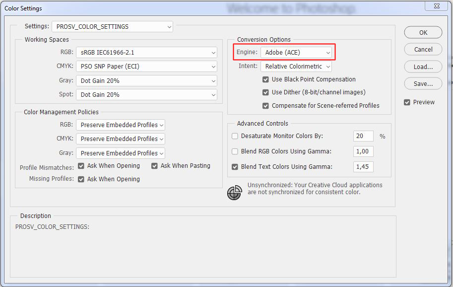The height and width of the screenshot is (287, 453).
Task: Click the Blend Text Colors gamma field
Action: coord(363,167)
